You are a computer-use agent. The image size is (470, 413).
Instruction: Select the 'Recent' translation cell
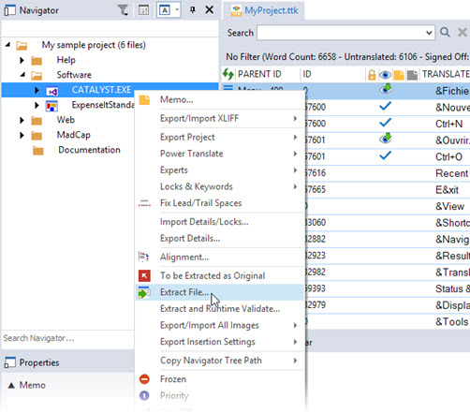[452, 173]
